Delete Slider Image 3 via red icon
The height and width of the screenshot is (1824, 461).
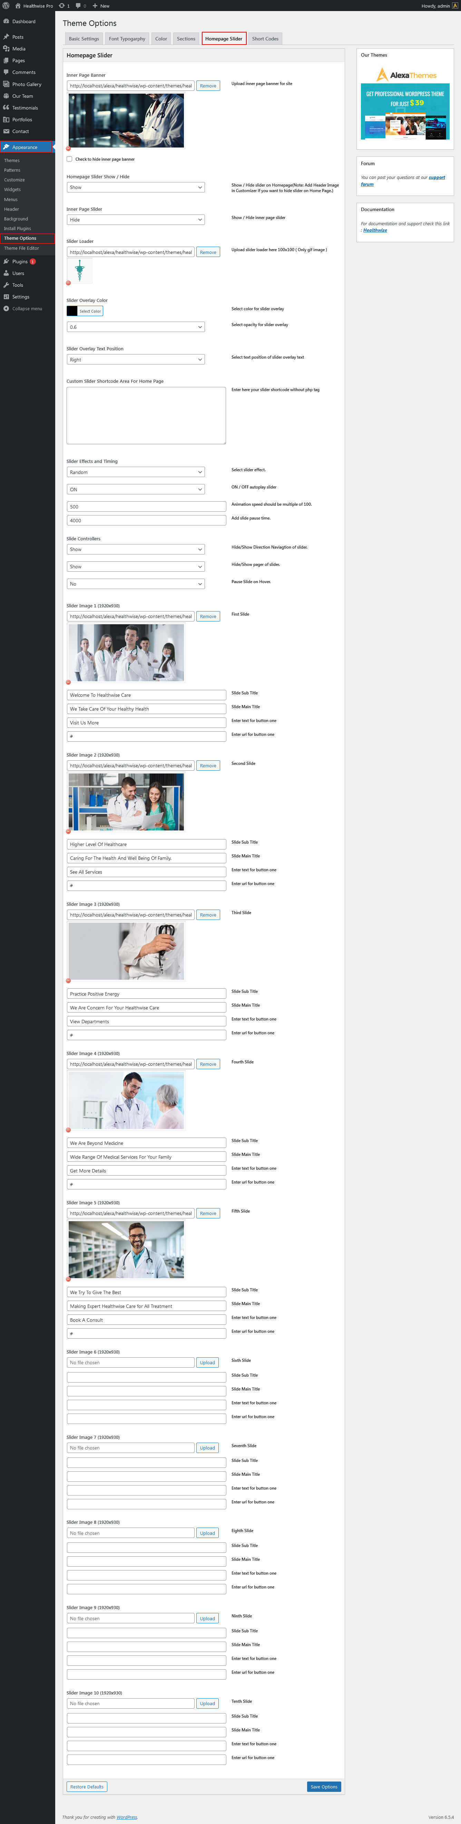tap(69, 981)
